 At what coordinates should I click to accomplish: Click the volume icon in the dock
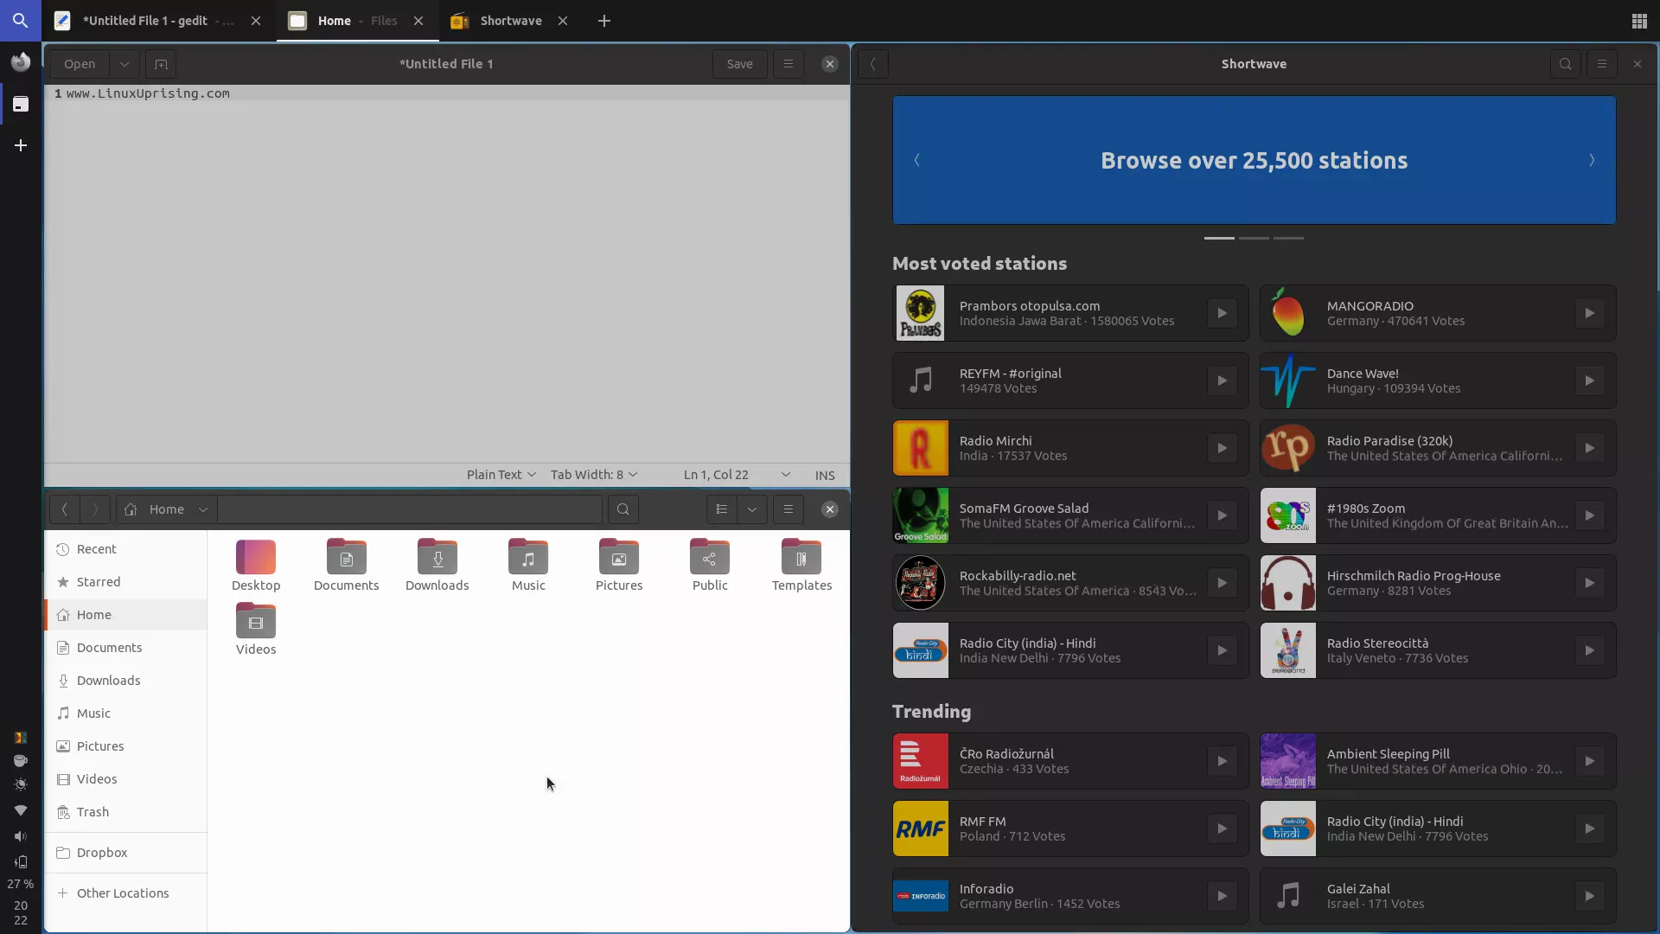coord(21,836)
